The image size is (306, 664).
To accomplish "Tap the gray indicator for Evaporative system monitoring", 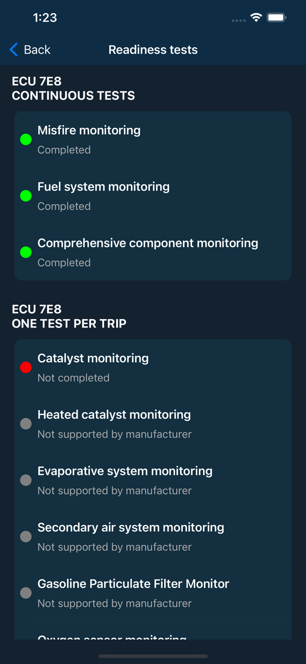I will [26, 480].
